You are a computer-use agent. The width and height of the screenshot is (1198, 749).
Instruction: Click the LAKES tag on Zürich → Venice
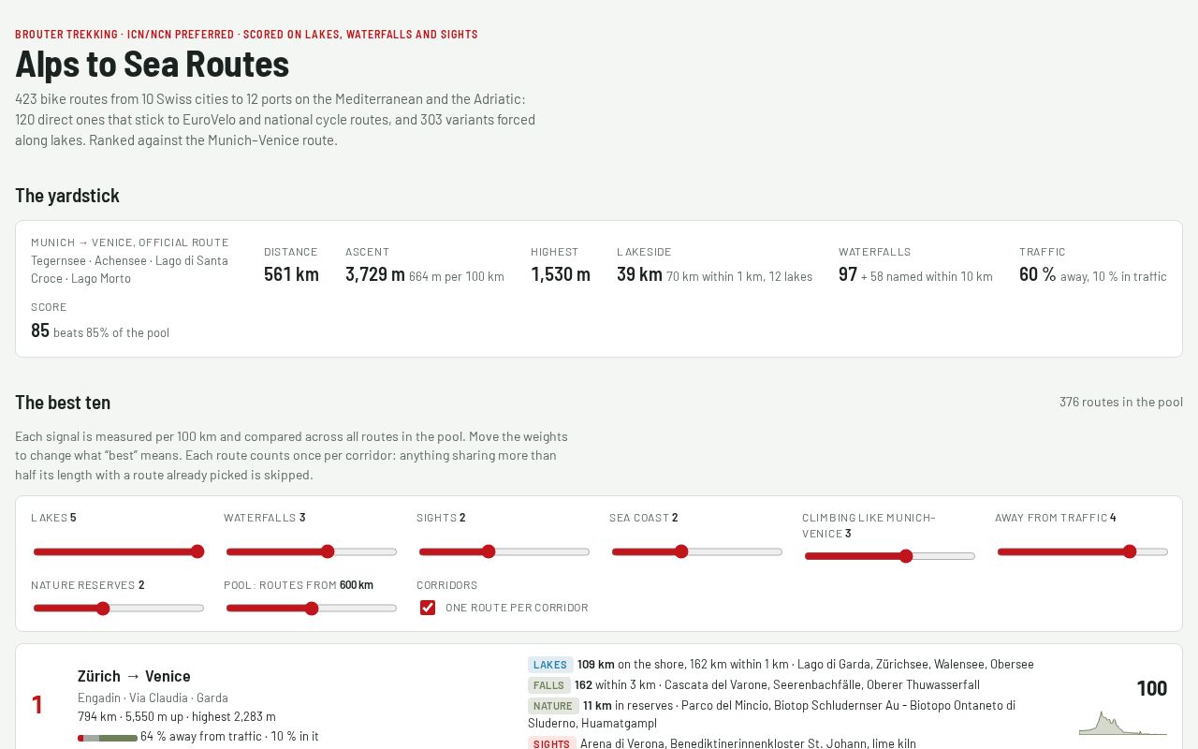pos(550,665)
